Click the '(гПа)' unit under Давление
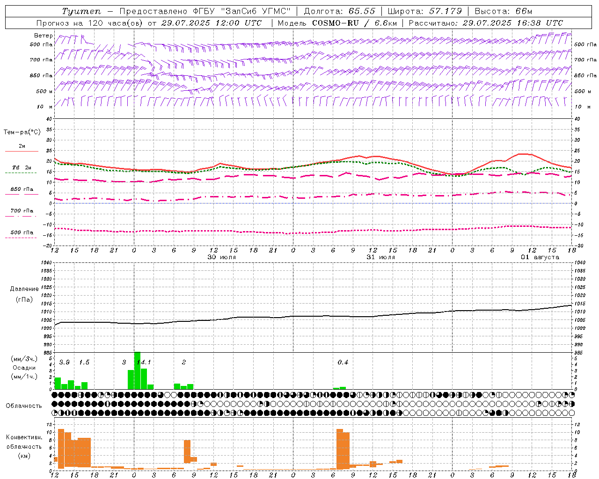Image resolution: width=599 pixels, height=479 pixels. [24, 300]
